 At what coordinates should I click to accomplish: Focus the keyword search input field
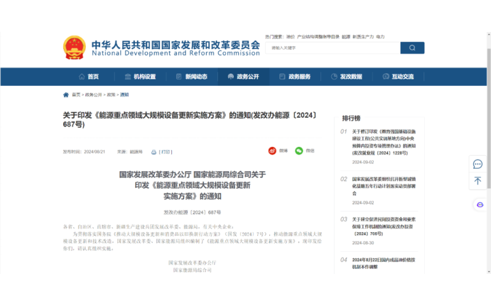(333, 48)
